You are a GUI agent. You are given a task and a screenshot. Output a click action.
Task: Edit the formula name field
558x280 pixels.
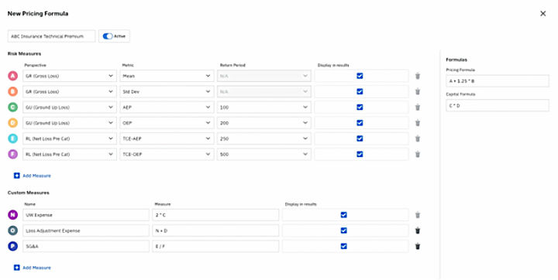pyautogui.click(x=52, y=36)
